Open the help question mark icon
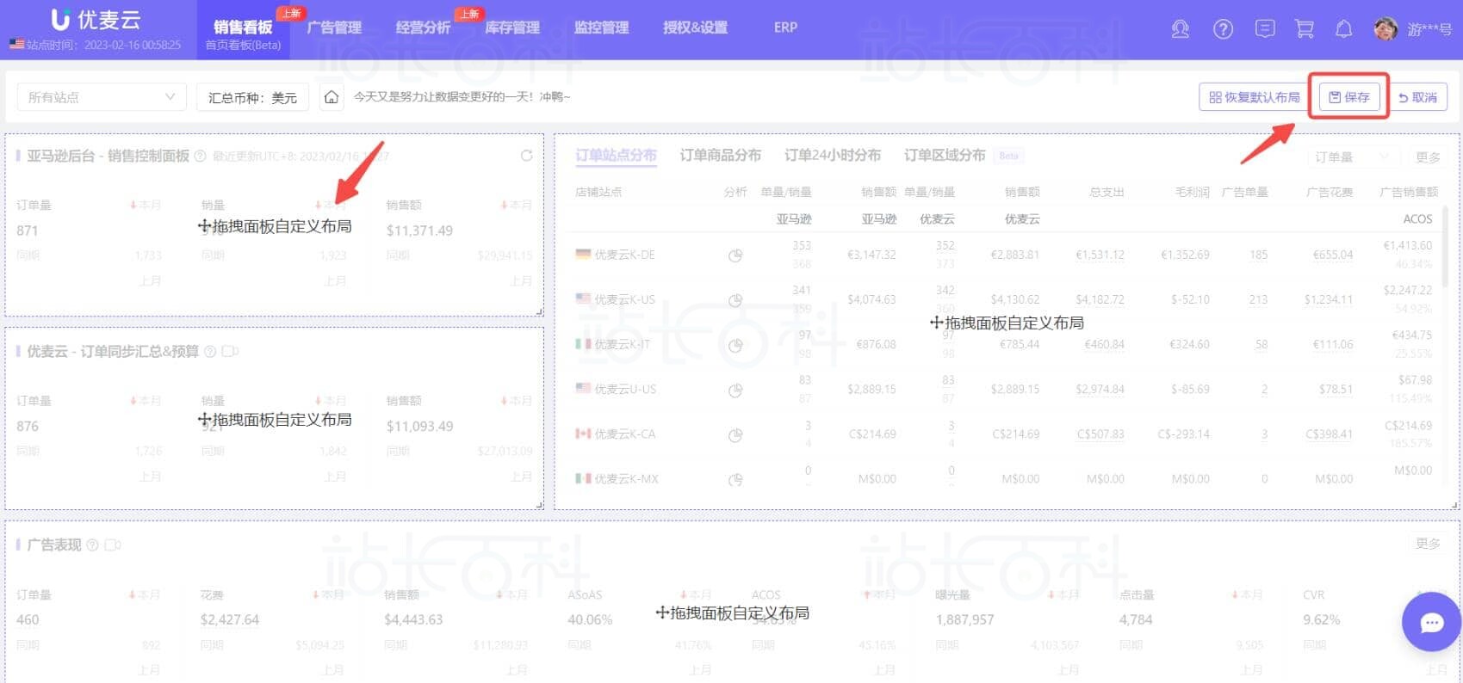Viewport: 1463px width, 683px height. pos(1223,29)
